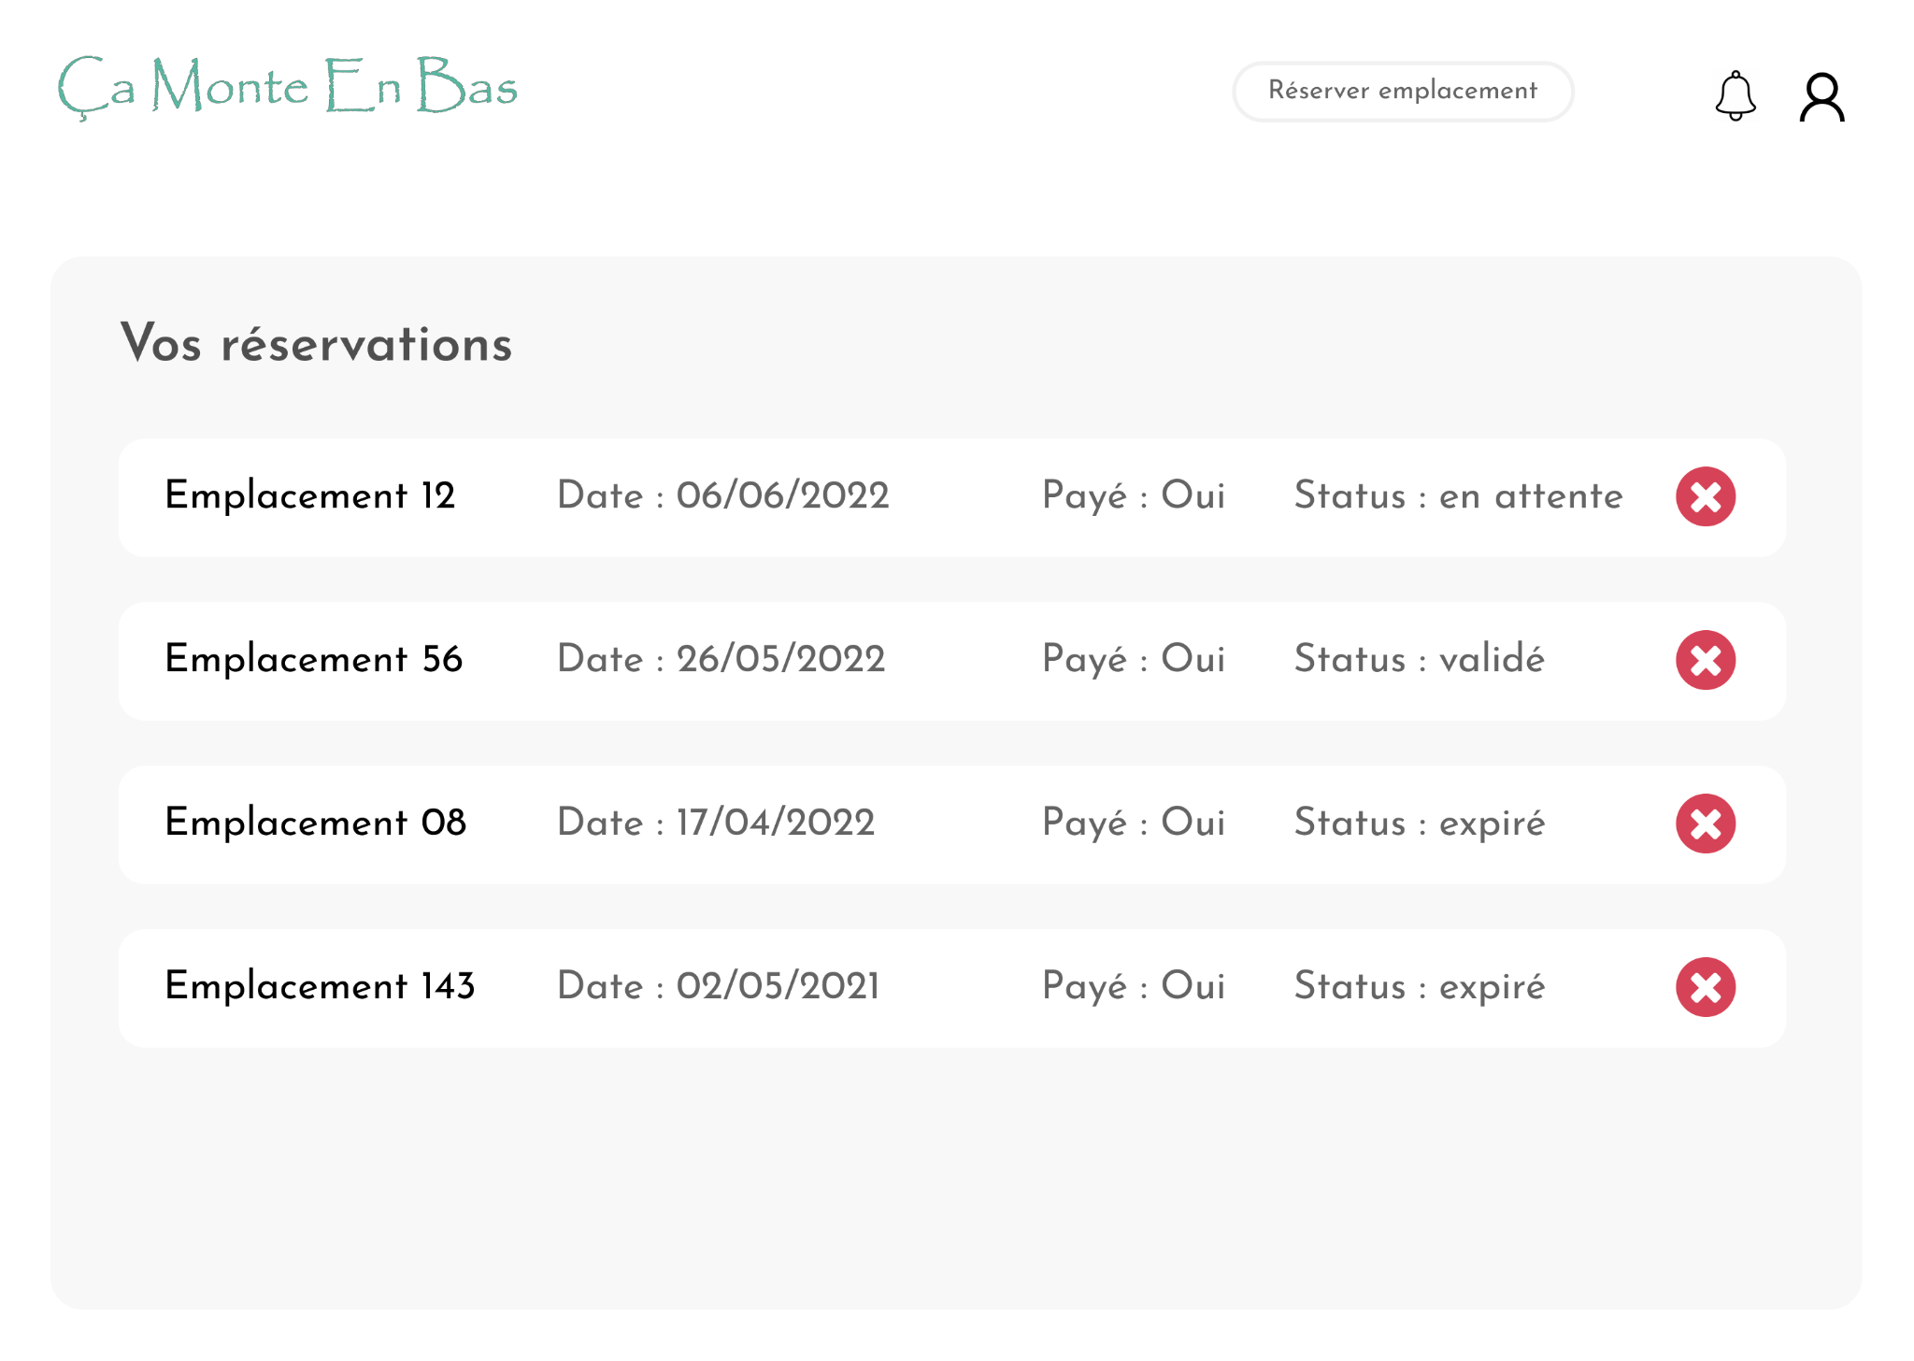
Task: Cancel the Emplacement 12 reservation with red X
Action: (1705, 496)
